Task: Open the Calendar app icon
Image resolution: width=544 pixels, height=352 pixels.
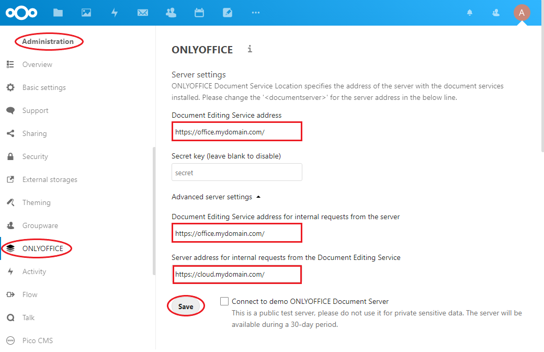Action: 199,13
